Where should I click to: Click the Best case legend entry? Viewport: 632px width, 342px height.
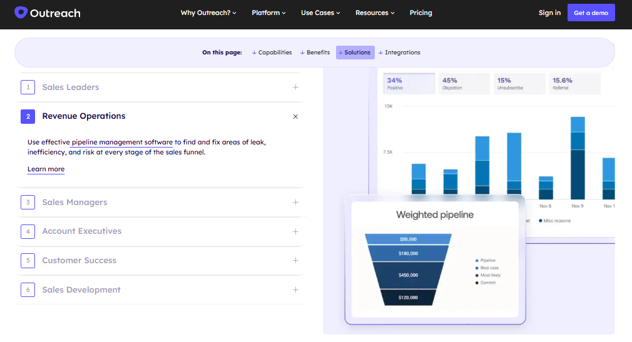click(487, 268)
